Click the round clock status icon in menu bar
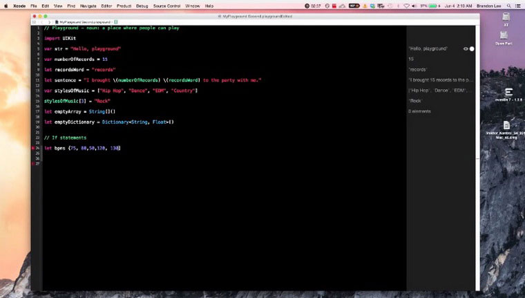This screenshot has width=525, height=298. pos(327,6)
